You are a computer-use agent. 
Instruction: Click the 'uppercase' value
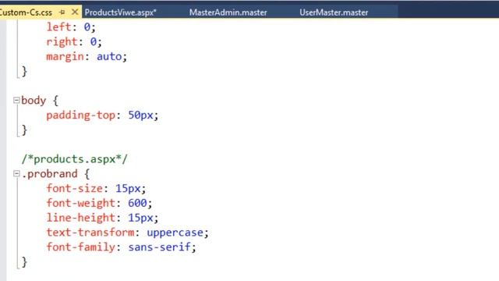175,233
